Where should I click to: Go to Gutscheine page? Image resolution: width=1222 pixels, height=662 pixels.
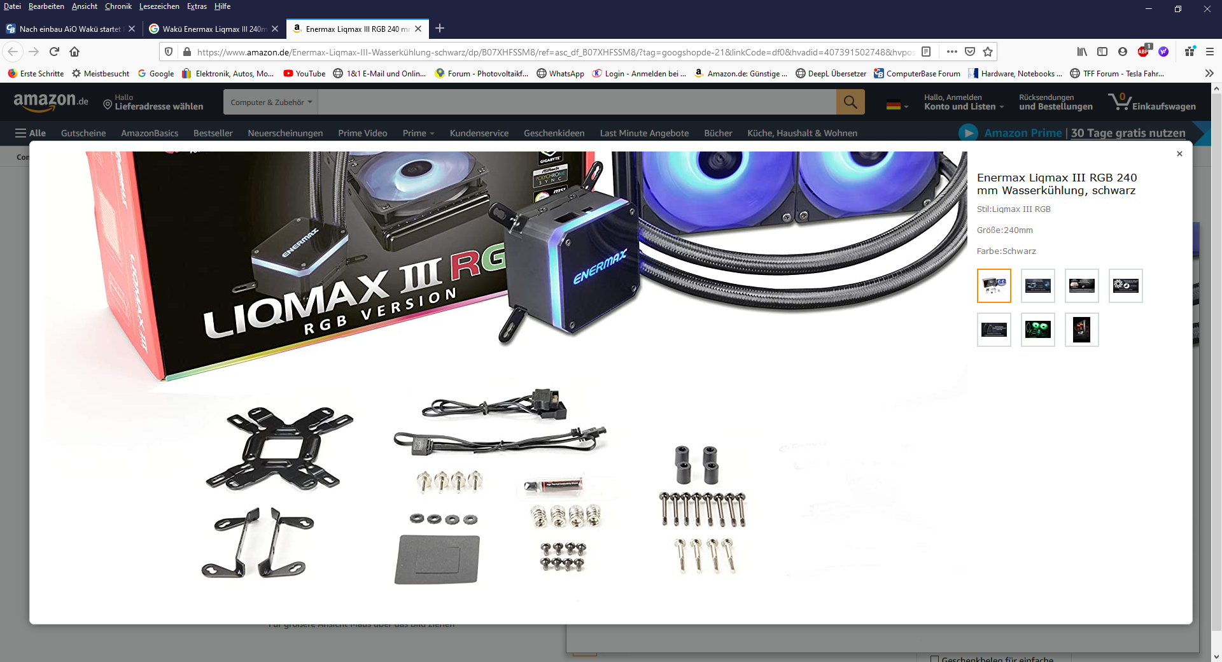[83, 133]
